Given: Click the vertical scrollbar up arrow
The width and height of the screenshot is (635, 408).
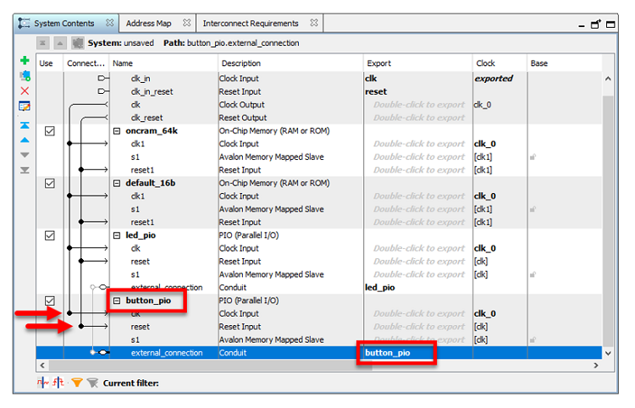Looking at the screenshot, I should (x=608, y=79).
